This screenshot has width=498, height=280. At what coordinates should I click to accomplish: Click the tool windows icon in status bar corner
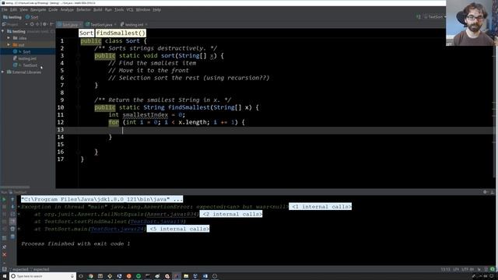(4, 269)
